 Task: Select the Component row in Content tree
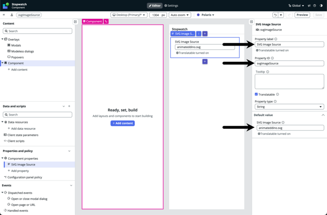pyautogui.click(x=38, y=63)
